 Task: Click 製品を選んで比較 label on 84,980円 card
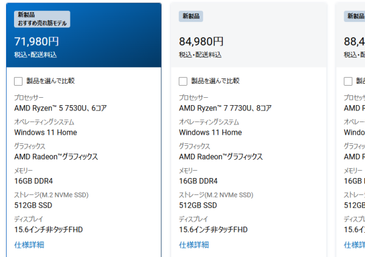[215, 81]
